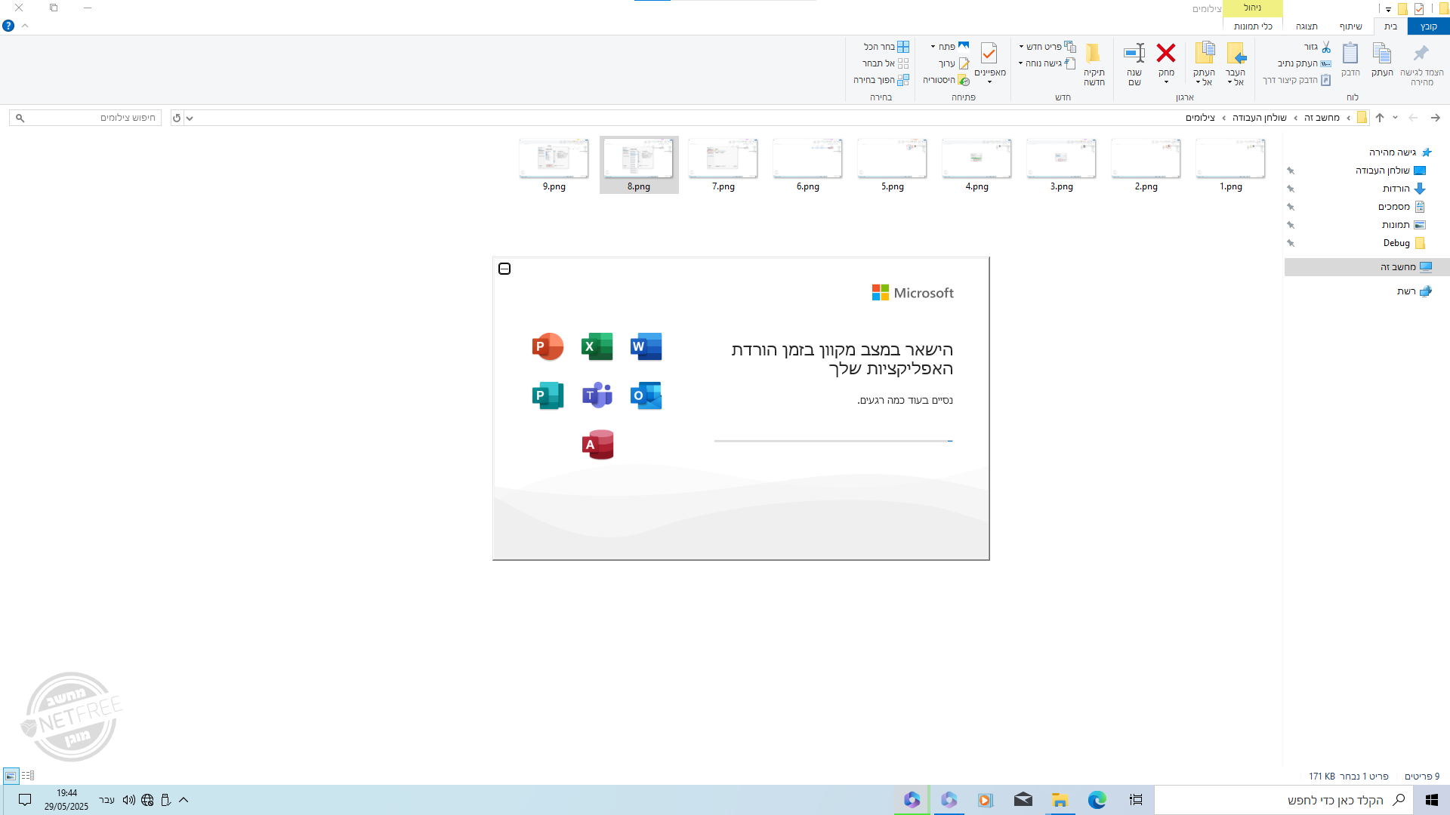Click the Refresh button near the address bar

point(177,118)
